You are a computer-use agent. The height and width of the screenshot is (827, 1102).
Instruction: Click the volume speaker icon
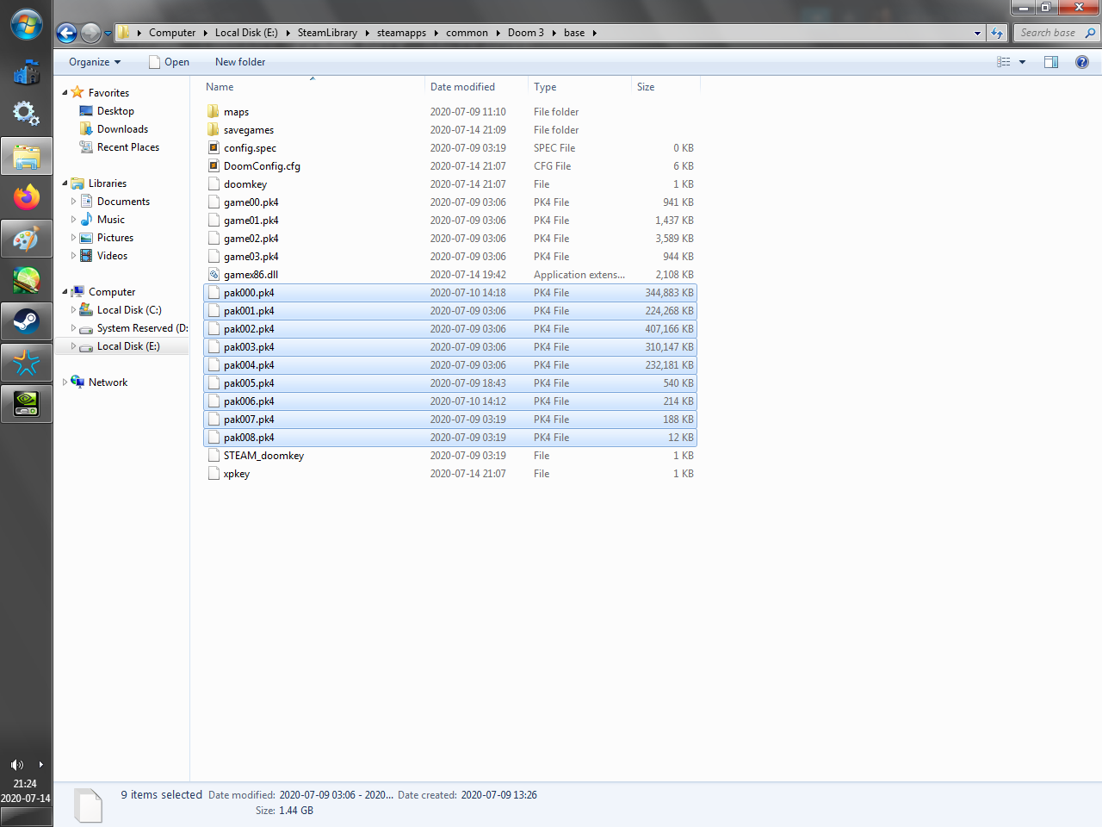click(16, 765)
